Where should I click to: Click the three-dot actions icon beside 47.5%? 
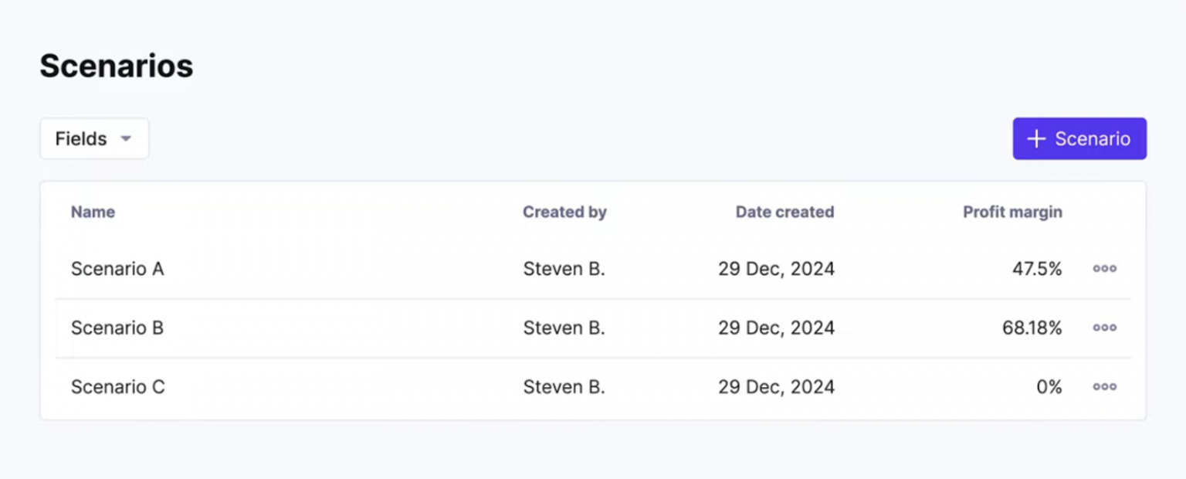coord(1104,268)
